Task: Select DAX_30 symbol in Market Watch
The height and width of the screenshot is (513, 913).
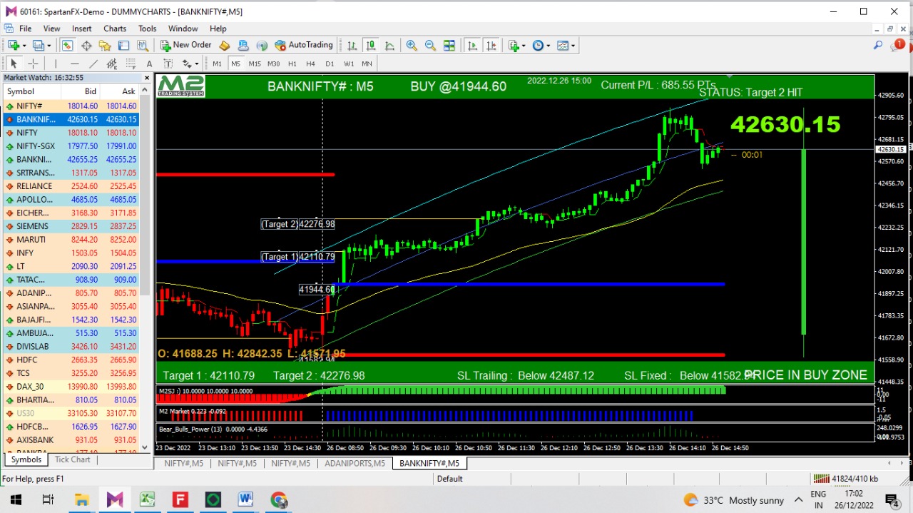Action: coord(71,387)
